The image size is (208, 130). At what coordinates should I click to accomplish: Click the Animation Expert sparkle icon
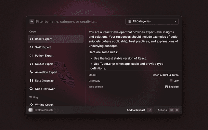click(32, 72)
